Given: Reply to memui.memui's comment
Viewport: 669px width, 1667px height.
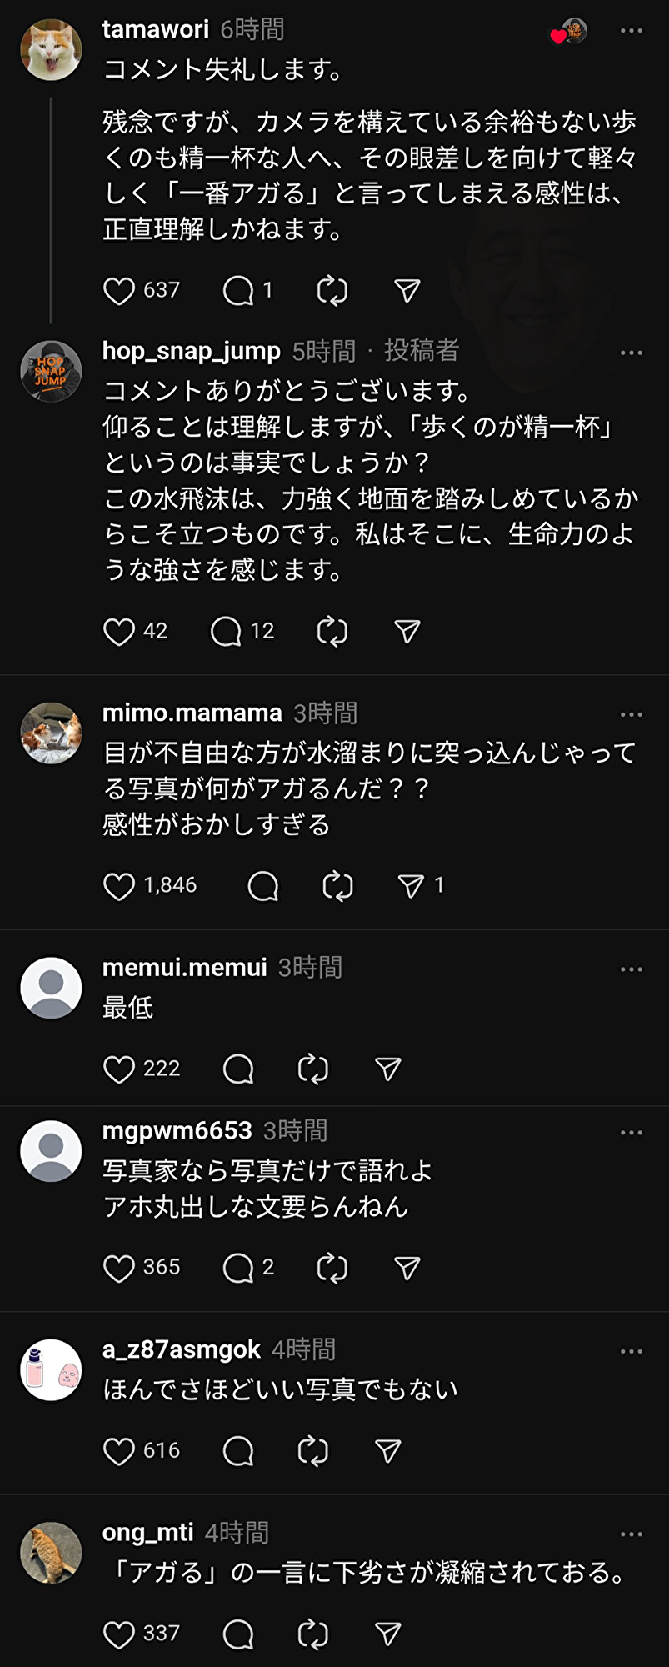Looking at the screenshot, I should [238, 1069].
